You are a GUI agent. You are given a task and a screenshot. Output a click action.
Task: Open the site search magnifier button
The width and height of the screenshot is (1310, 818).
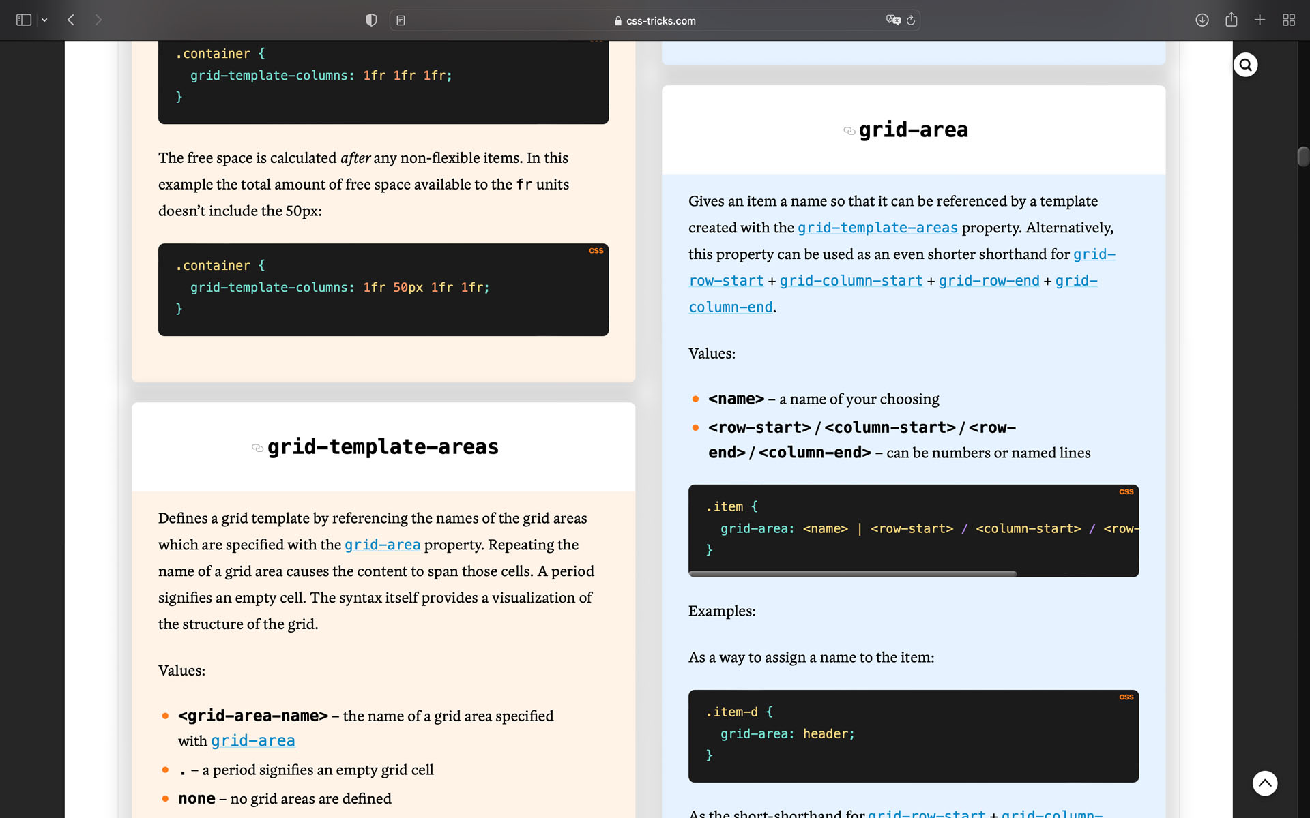click(1246, 65)
